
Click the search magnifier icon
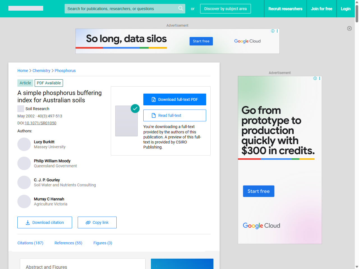[x=181, y=8]
